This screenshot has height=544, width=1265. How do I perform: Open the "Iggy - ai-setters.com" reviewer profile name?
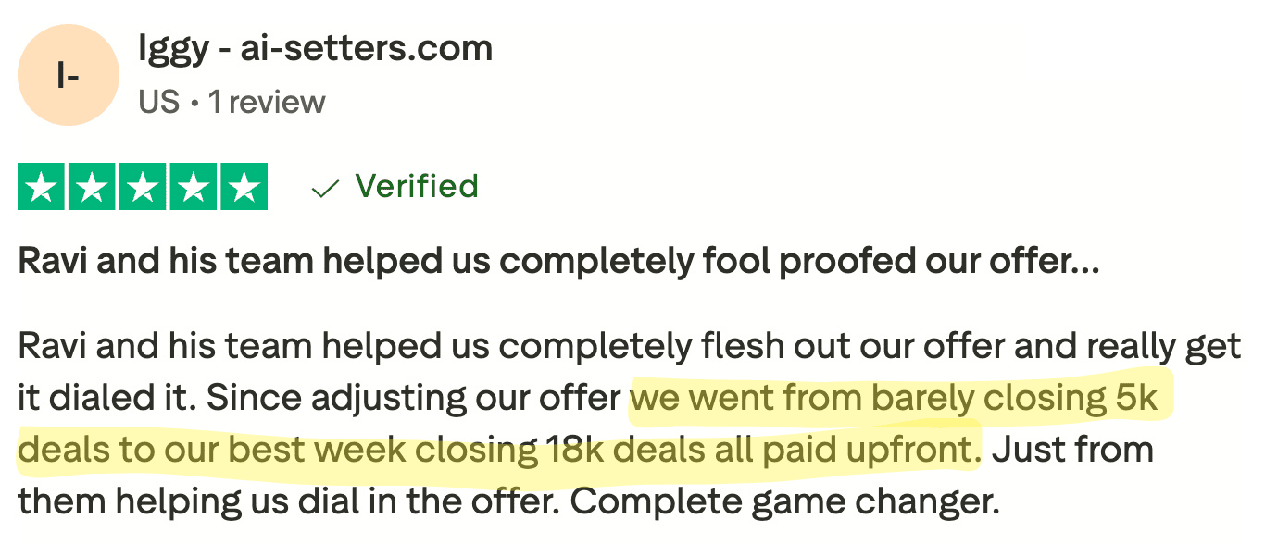[315, 48]
